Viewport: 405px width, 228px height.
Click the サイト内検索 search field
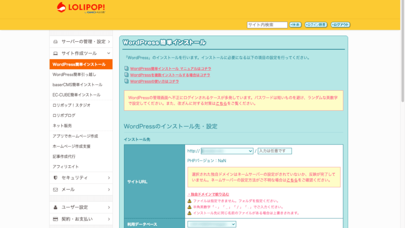point(267,25)
